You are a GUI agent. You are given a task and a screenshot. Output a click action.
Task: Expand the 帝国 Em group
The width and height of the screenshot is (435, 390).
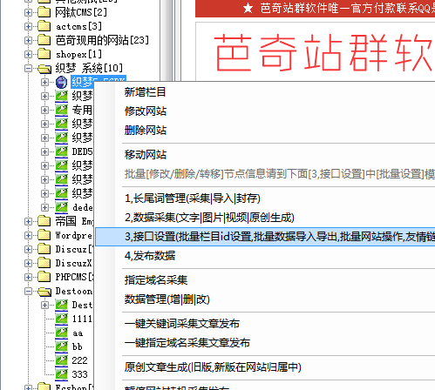(28, 221)
